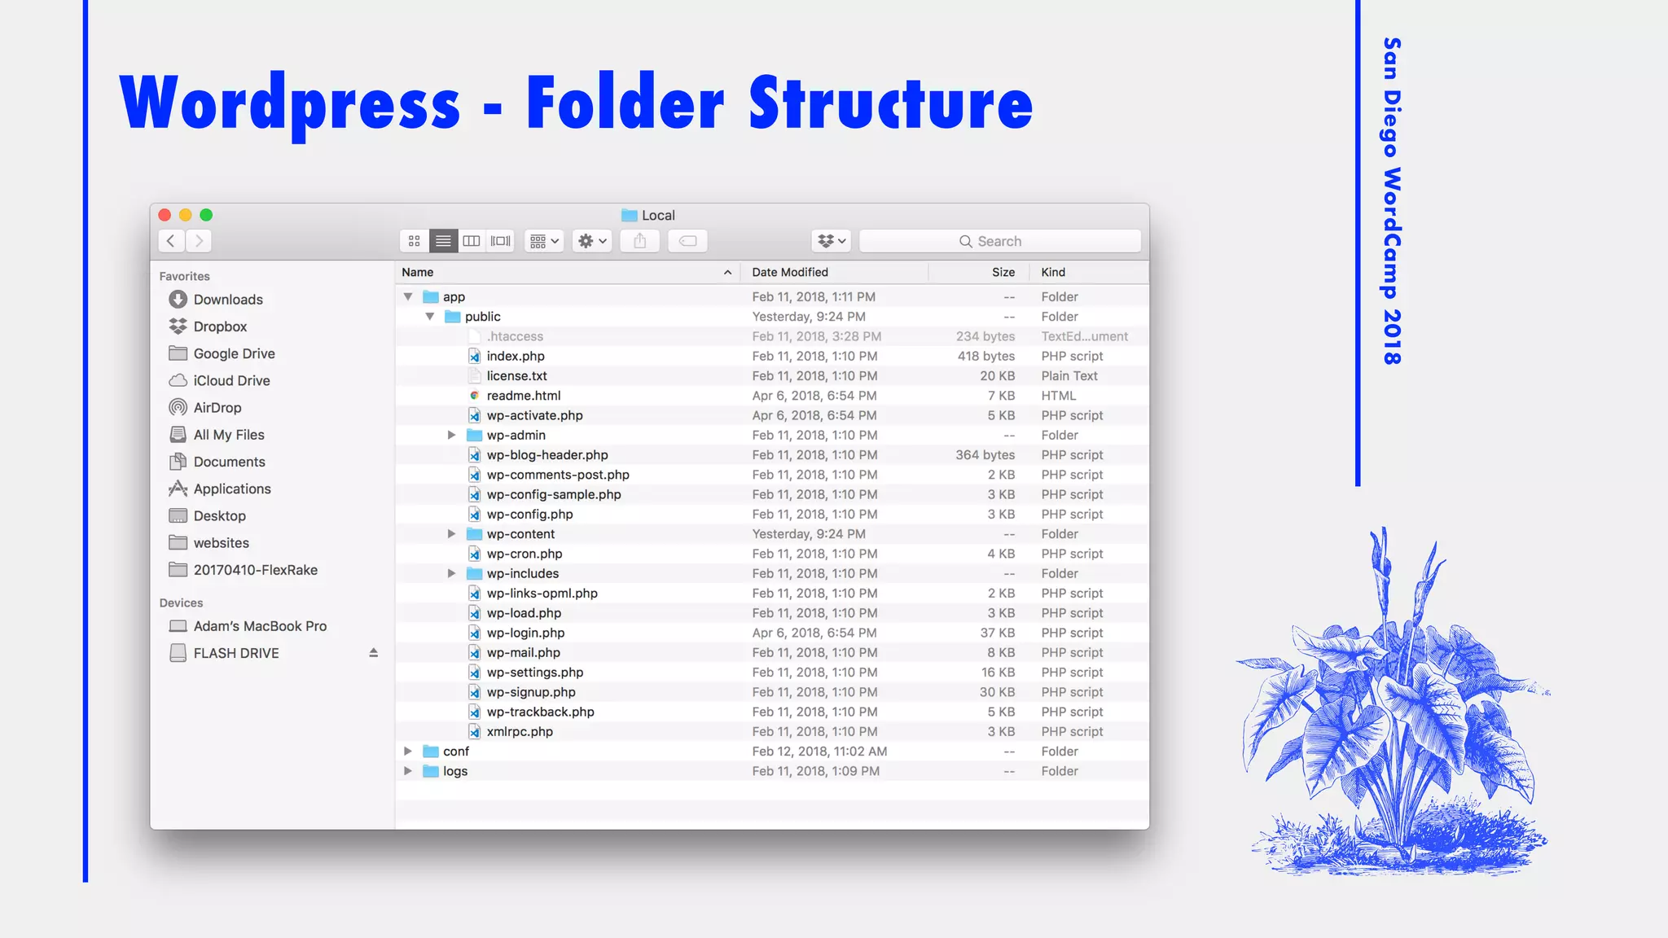Viewport: 1668px width, 938px height.
Task: Sort by the Kind column header
Action: (1089, 272)
